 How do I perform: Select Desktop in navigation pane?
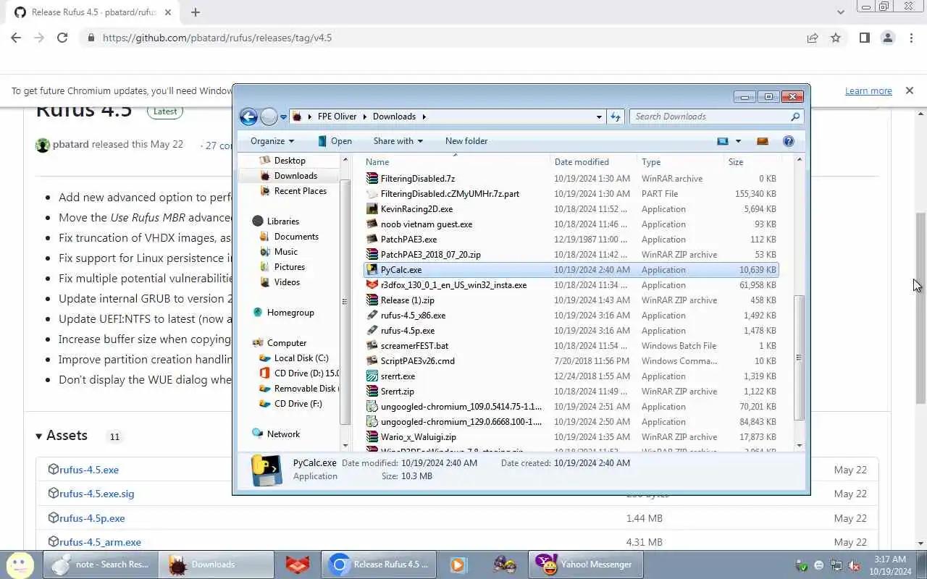click(290, 161)
